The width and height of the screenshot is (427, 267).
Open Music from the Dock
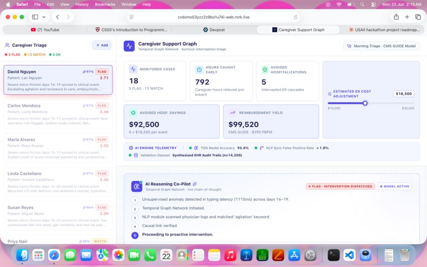pos(230,255)
